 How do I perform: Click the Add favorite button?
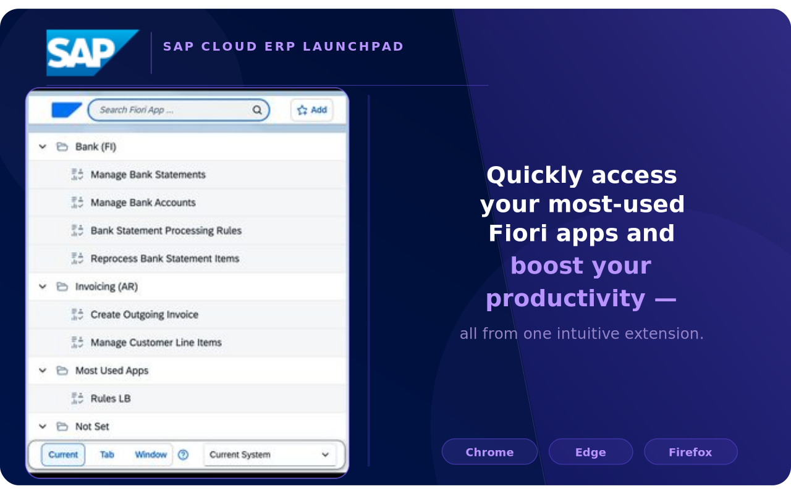tap(312, 110)
